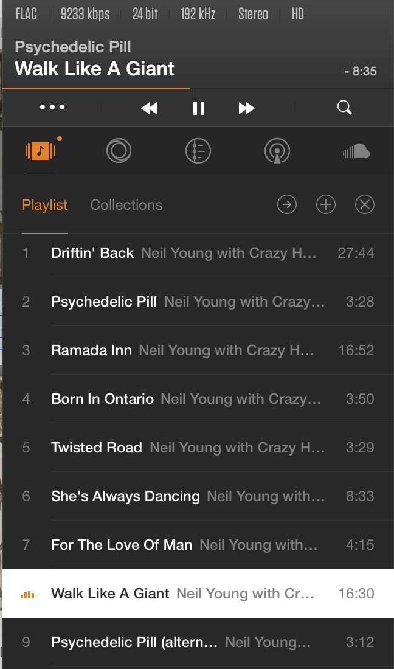Clear playlist with the circled X button
Image resolution: width=394 pixels, height=669 pixels.
(364, 205)
